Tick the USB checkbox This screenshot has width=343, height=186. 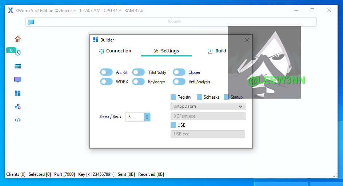(x=173, y=125)
